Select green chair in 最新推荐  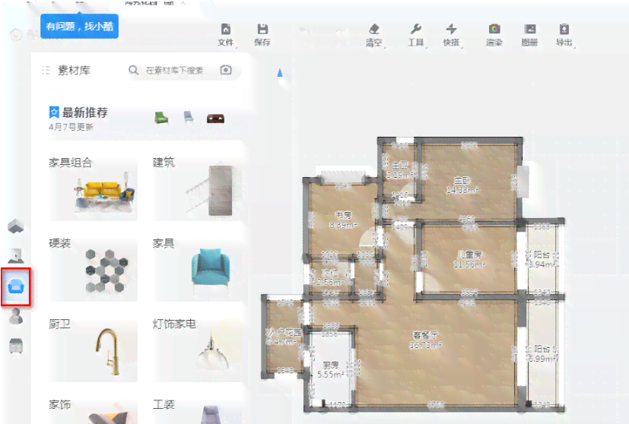pyautogui.click(x=161, y=119)
